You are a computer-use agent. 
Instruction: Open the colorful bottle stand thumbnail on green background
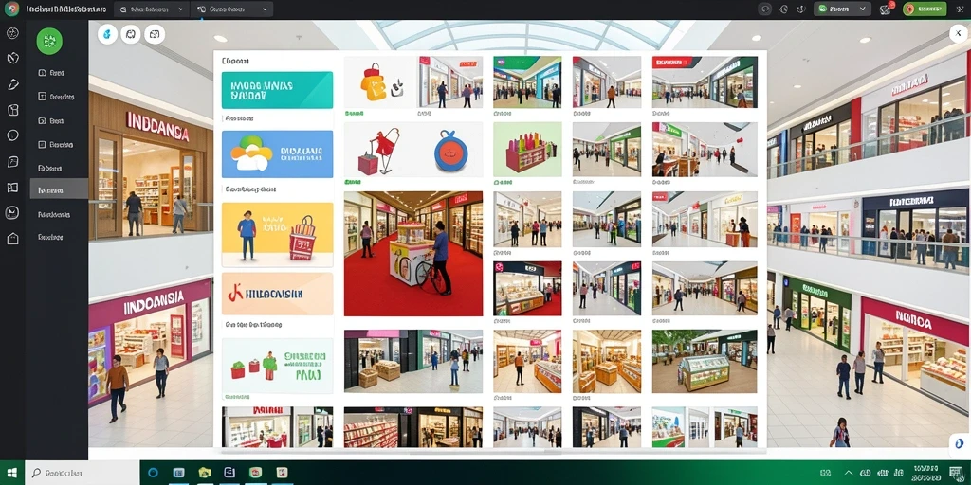[527, 150]
